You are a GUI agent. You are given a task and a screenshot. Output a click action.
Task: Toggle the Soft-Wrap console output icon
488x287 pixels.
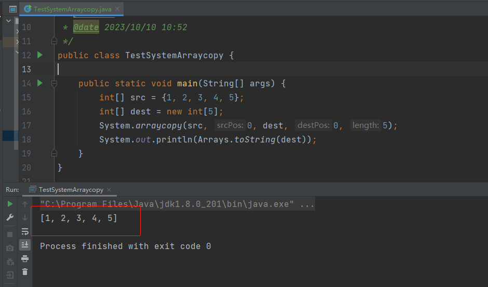click(25, 231)
